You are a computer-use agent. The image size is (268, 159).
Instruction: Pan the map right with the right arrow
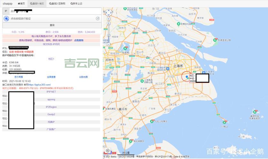click(111, 13)
